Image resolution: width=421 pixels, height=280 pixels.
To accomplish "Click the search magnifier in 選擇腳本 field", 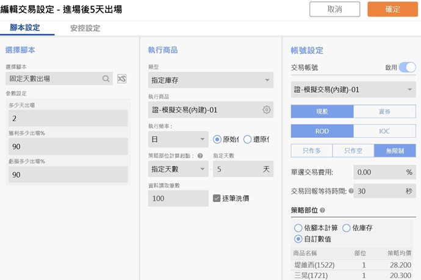I will pyautogui.click(x=106, y=79).
